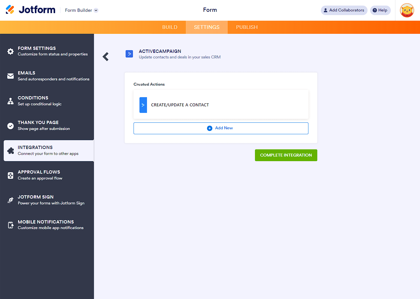Click Complete Integration button
The width and height of the screenshot is (420, 299).
click(286, 155)
